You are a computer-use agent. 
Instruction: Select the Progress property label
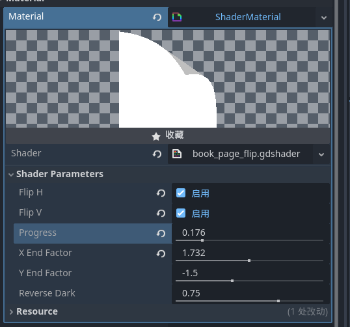point(38,233)
